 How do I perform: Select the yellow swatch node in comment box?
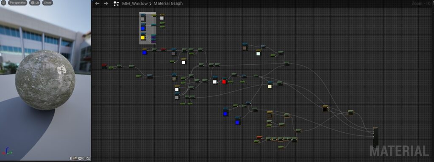click(143, 37)
